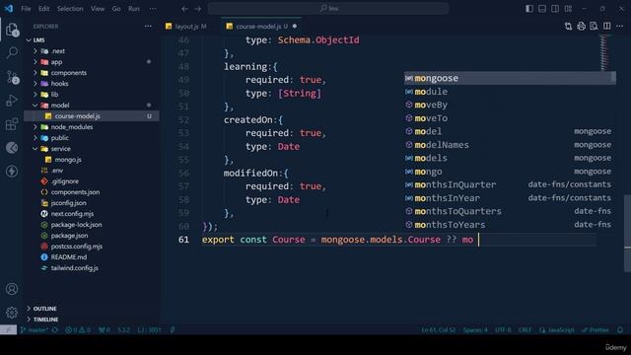Click Prettier in the status bar

pyautogui.click(x=596, y=329)
